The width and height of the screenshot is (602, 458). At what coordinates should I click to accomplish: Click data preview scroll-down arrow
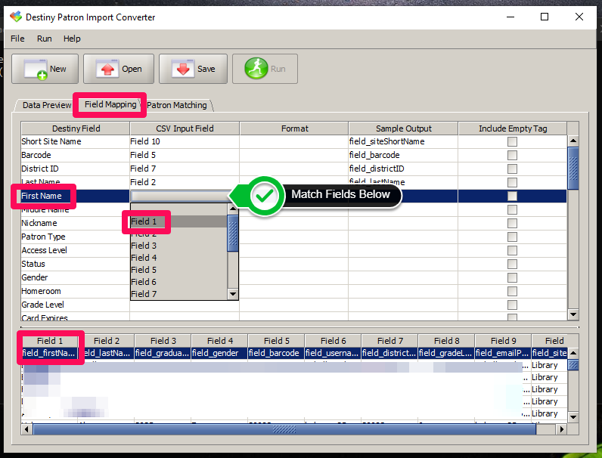[x=573, y=417]
